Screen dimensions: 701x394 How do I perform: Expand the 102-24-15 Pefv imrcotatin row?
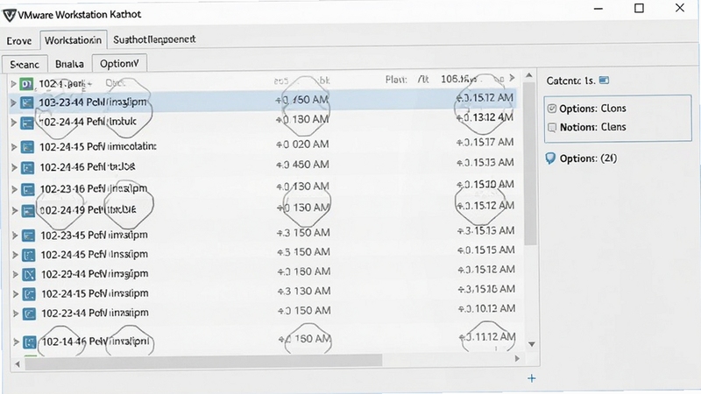(x=14, y=147)
